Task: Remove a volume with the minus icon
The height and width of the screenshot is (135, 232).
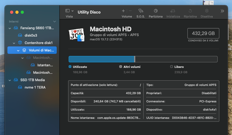Action: click(x=130, y=11)
